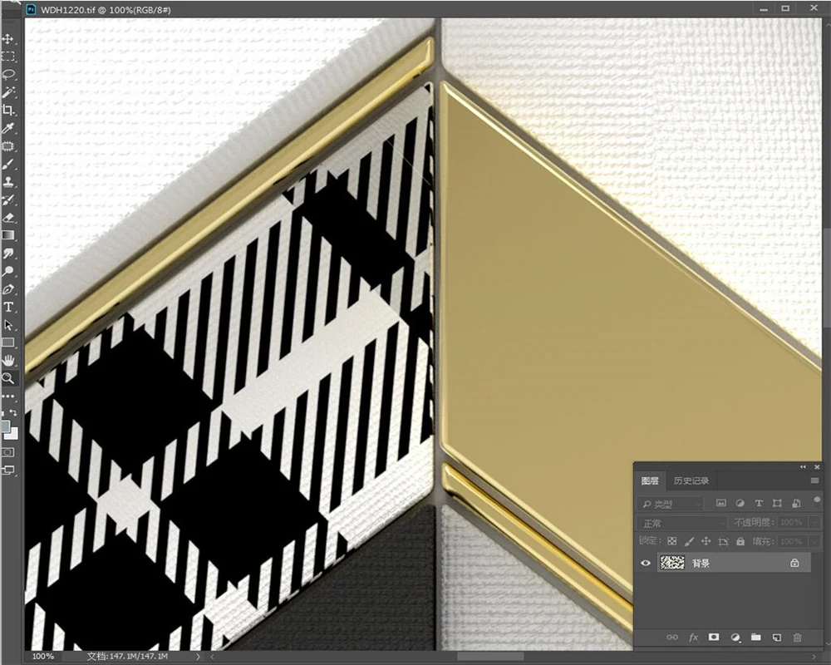The height and width of the screenshot is (665, 831).
Task: Click the 100% zoom level field
Action: click(43, 657)
